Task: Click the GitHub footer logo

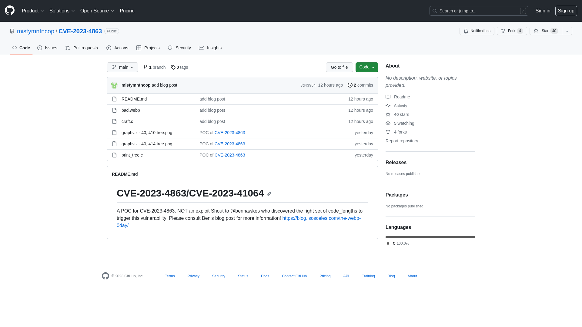Action: click(105, 276)
